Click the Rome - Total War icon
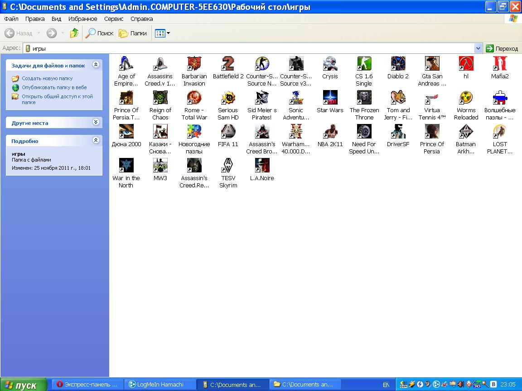The image size is (522, 391). 194,97
